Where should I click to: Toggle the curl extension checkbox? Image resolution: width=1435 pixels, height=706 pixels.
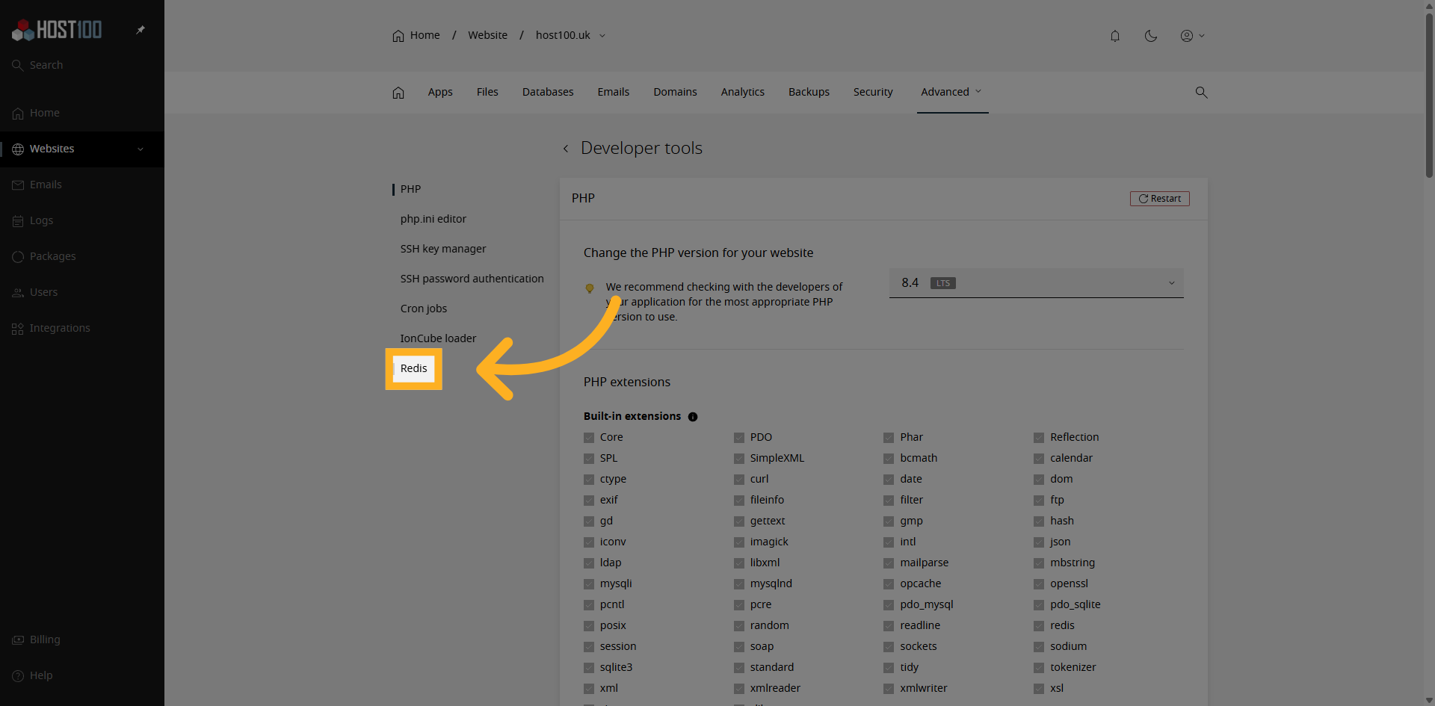(x=739, y=480)
